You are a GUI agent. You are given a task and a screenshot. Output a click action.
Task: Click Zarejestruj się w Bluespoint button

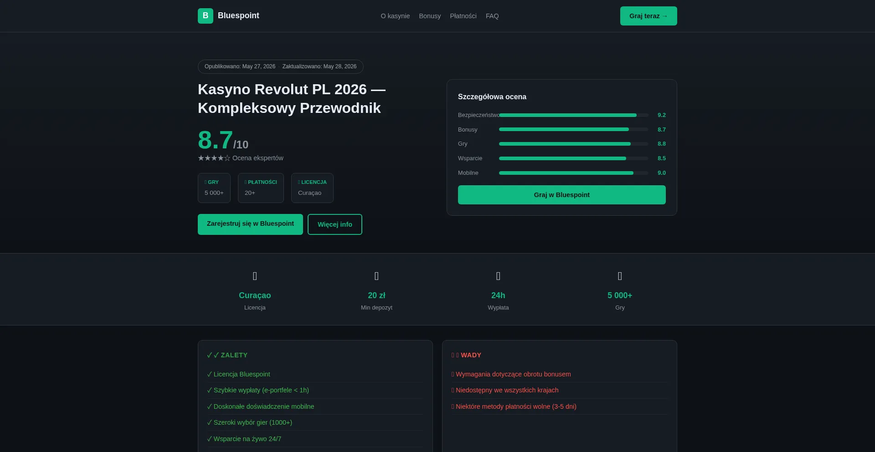pyautogui.click(x=250, y=224)
